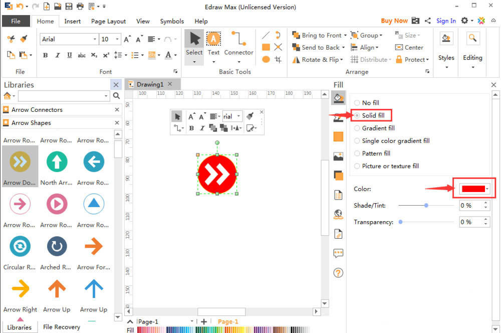Open the Fill tab icon in side panel
Image resolution: width=501 pixels, height=333 pixels.
tap(338, 98)
